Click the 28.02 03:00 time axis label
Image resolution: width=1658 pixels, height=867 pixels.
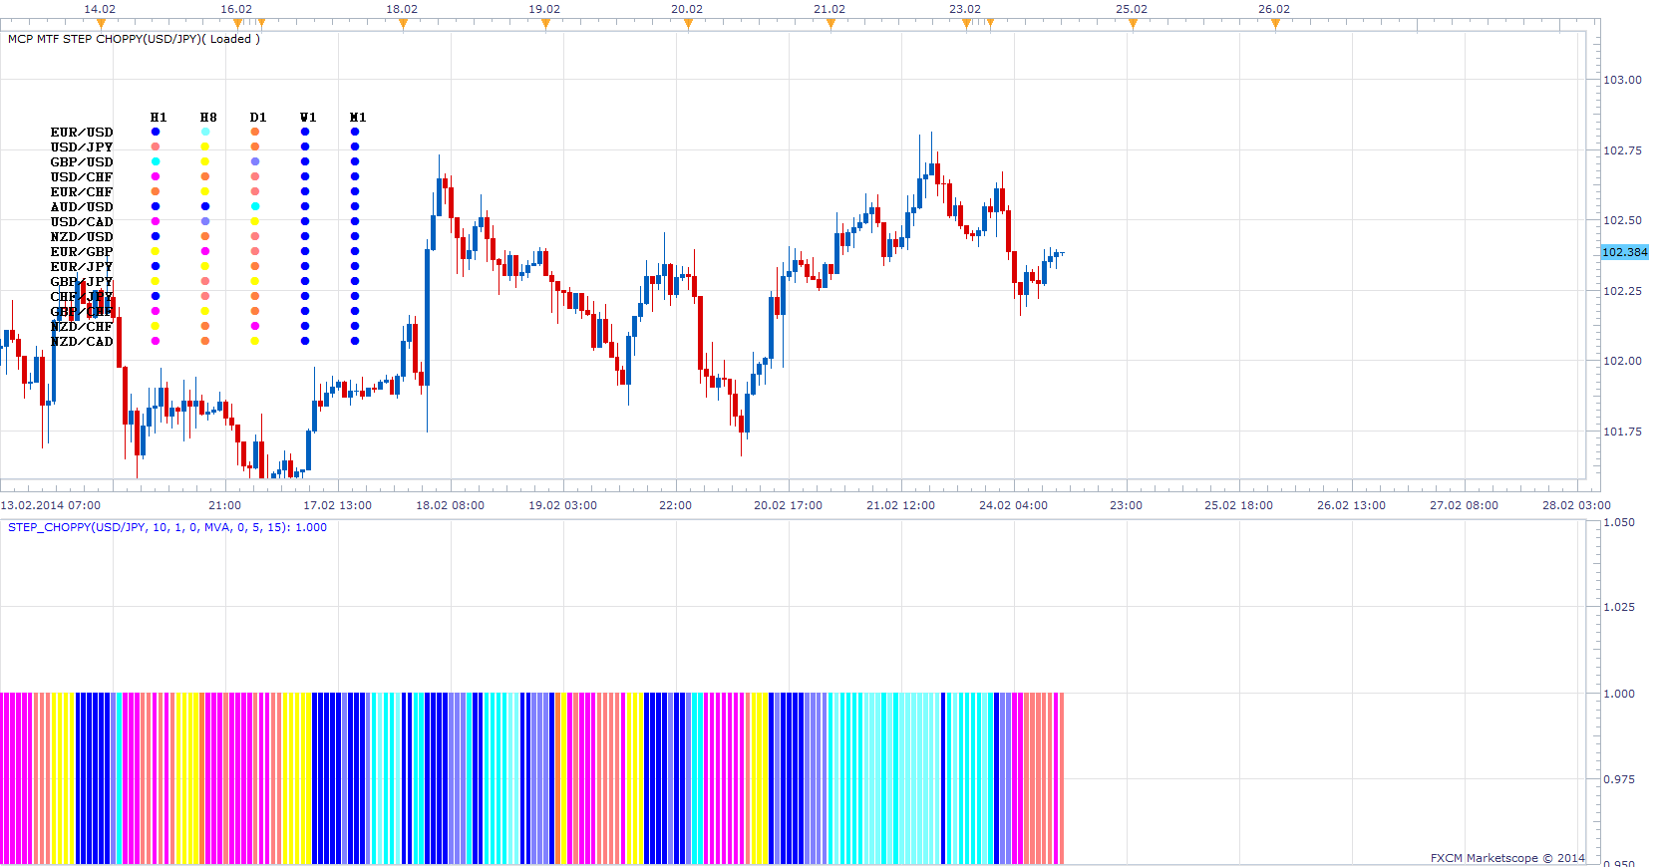click(x=1576, y=505)
